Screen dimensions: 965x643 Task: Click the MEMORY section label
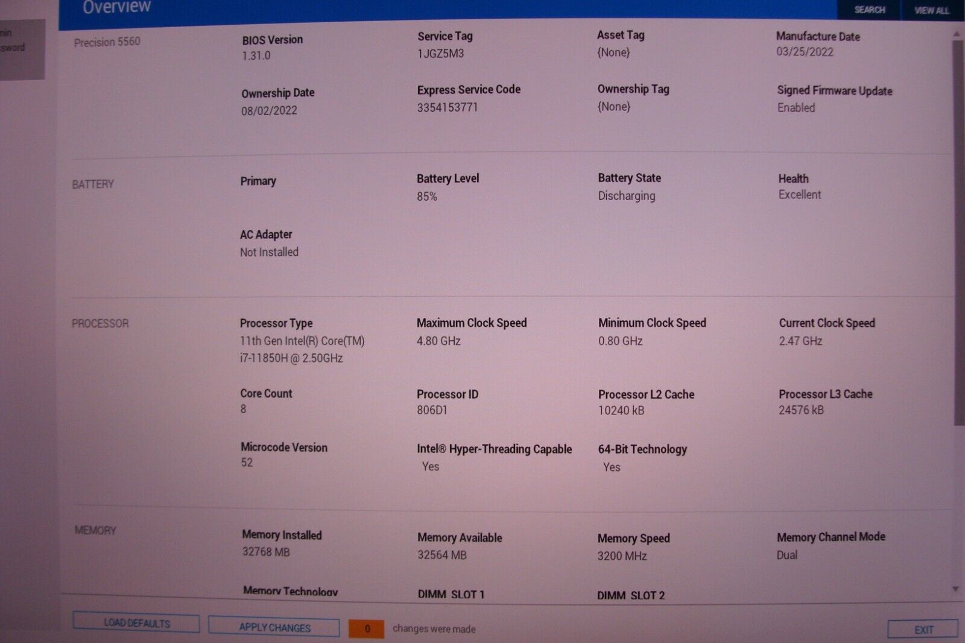[x=95, y=530]
